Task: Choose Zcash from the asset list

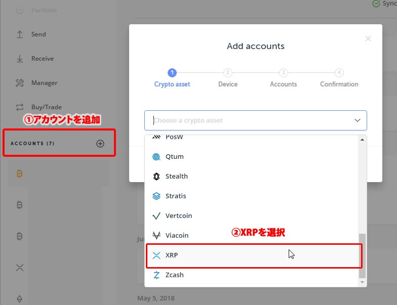Action: 251,275
